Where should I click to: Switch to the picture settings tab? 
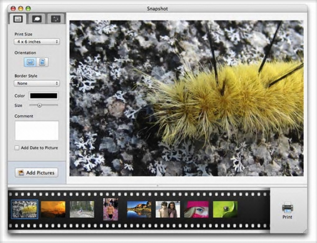tap(18, 19)
